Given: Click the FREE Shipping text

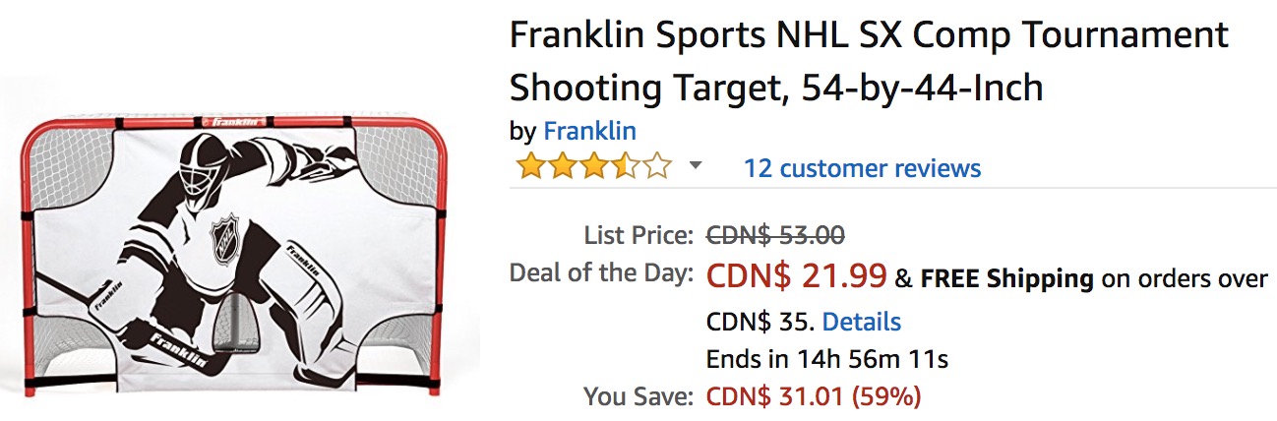Looking at the screenshot, I should pyautogui.click(x=1006, y=278).
